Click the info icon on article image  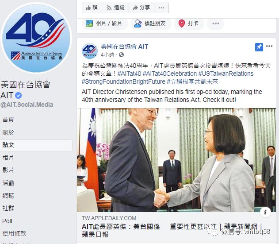tap(265, 212)
